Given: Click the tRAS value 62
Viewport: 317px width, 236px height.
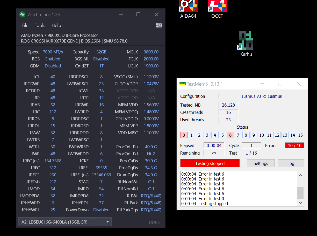Looking at the screenshot, I should (x=53, y=105).
